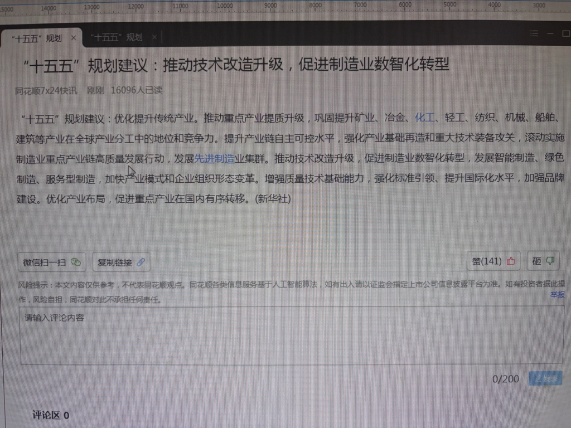Click the 刚刚 timestamp label

tap(95, 90)
